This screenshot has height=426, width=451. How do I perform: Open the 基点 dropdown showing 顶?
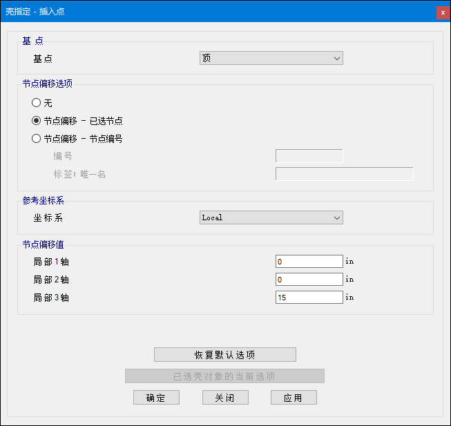pos(271,59)
